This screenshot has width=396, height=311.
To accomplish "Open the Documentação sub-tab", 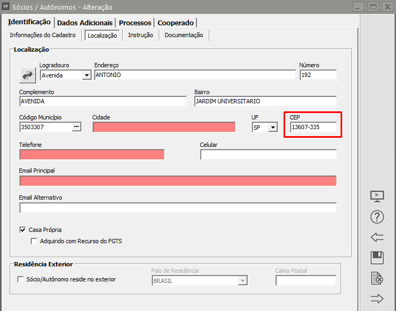I will tap(183, 35).
